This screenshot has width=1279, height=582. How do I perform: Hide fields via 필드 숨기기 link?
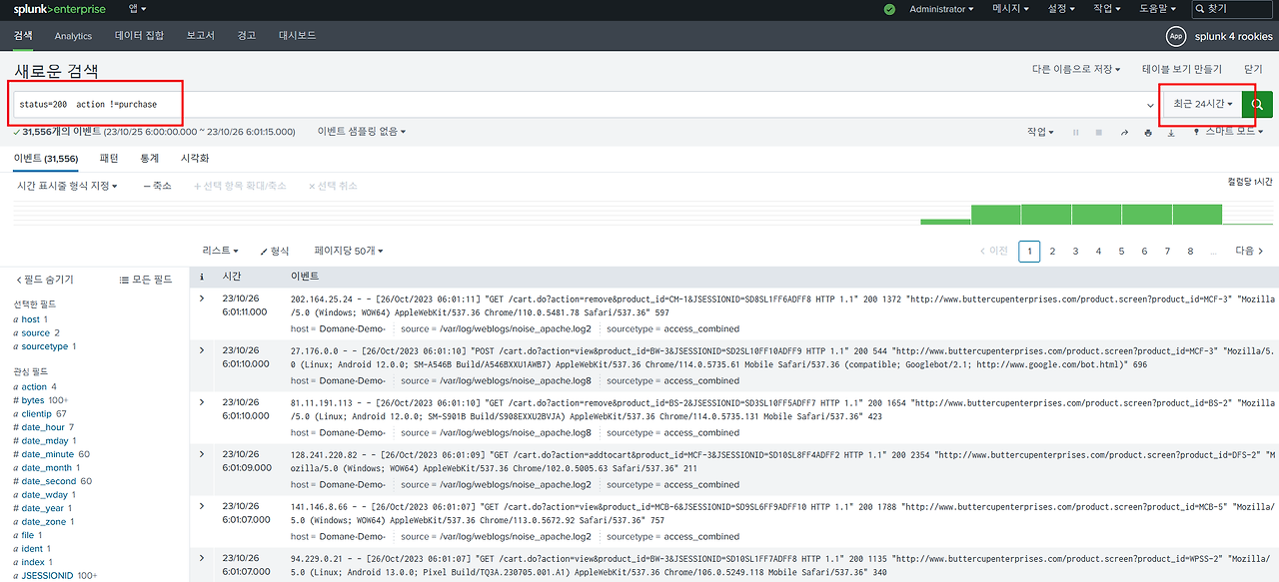[44, 280]
